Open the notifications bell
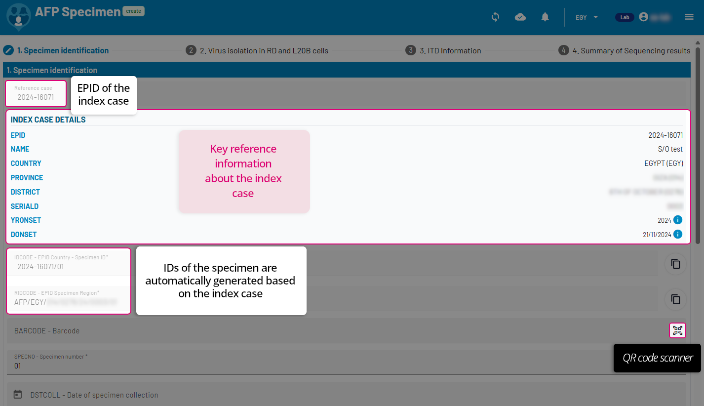Image resolution: width=704 pixels, height=406 pixels. [x=545, y=17]
